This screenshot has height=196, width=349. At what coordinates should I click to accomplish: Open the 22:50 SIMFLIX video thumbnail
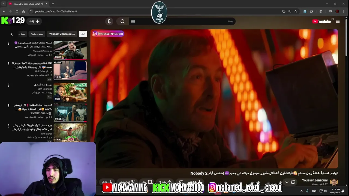click(x=70, y=112)
